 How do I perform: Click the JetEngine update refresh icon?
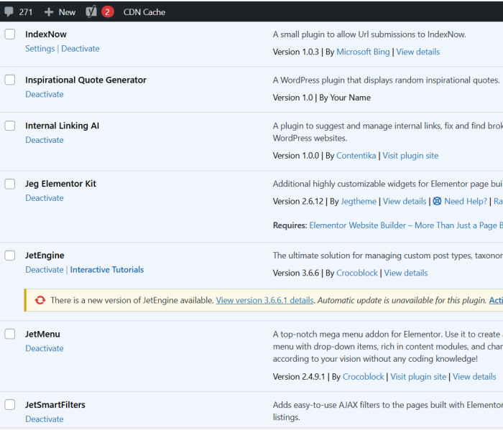(40, 300)
